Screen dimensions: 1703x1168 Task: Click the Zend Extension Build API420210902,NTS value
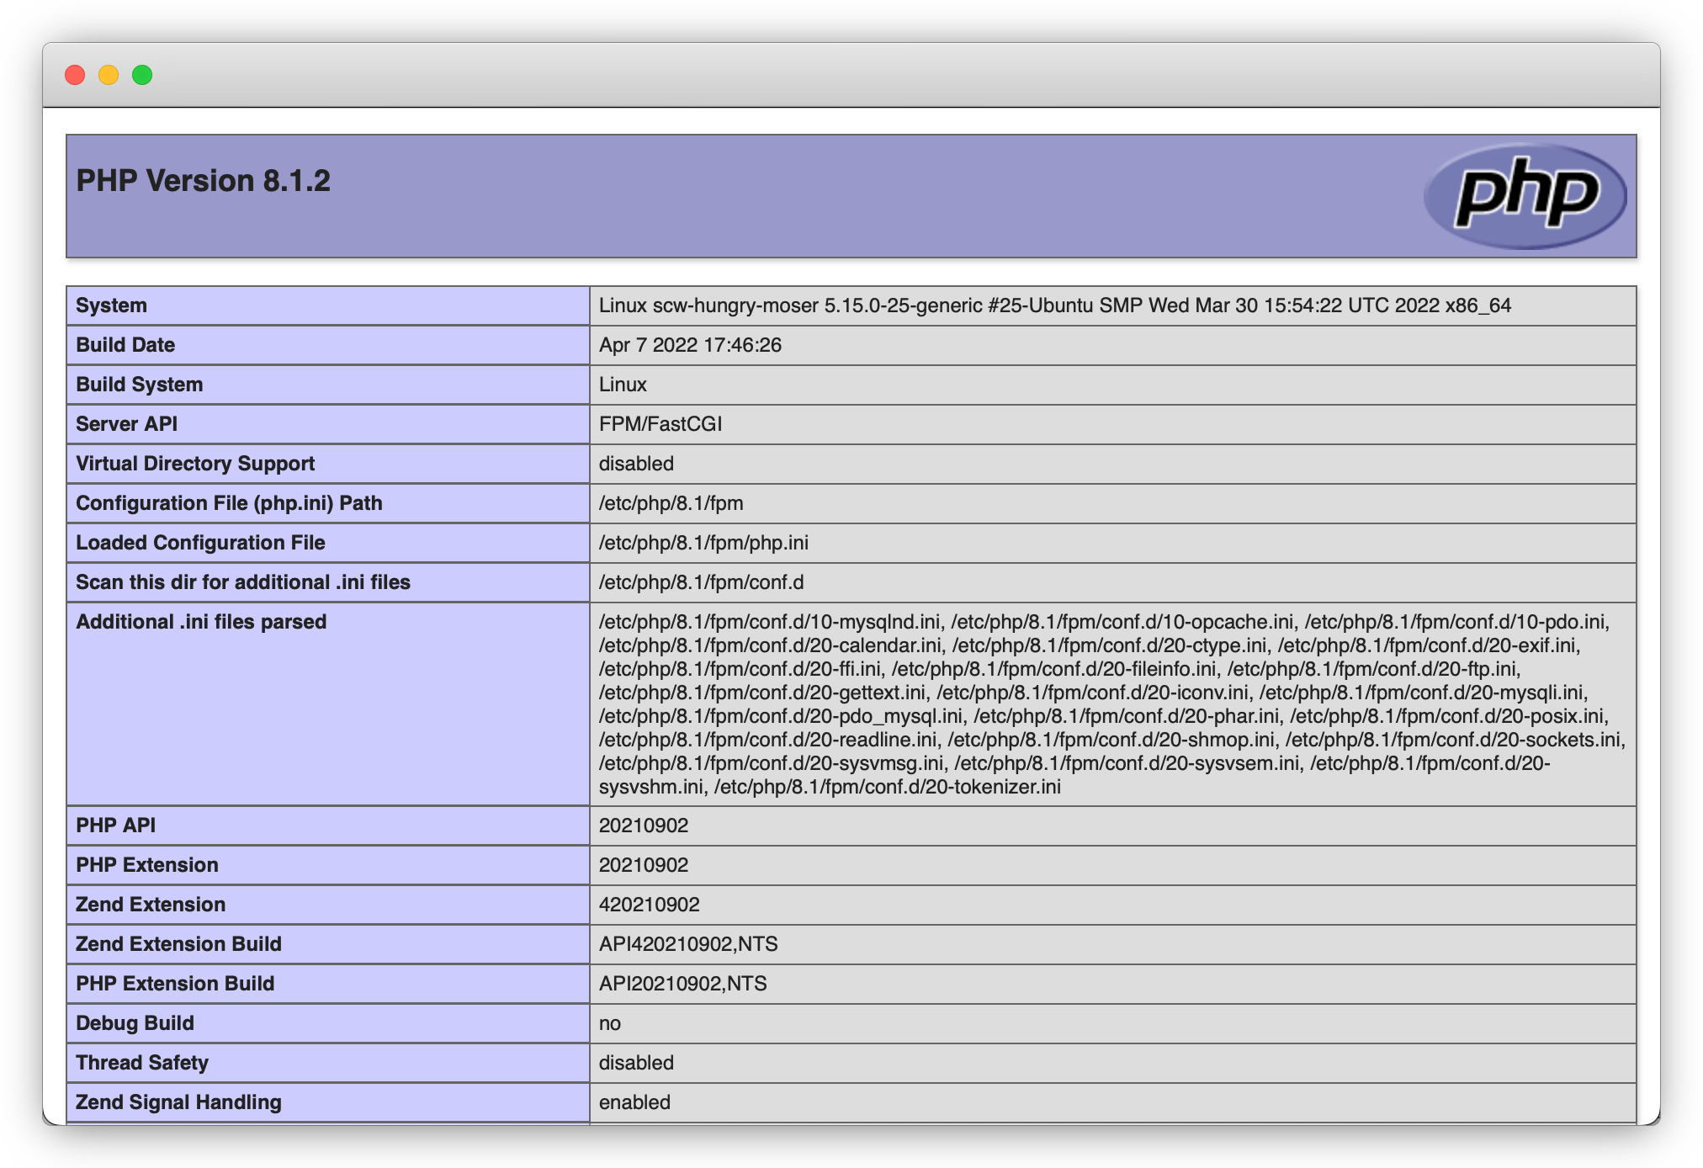pos(688,944)
